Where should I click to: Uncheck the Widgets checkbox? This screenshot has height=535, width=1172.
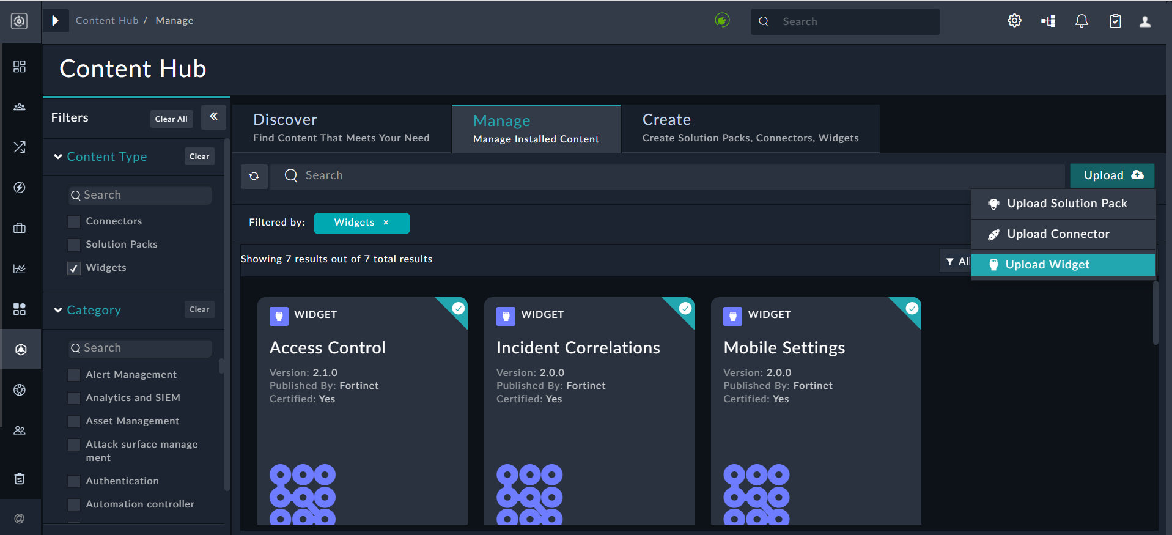[74, 268]
